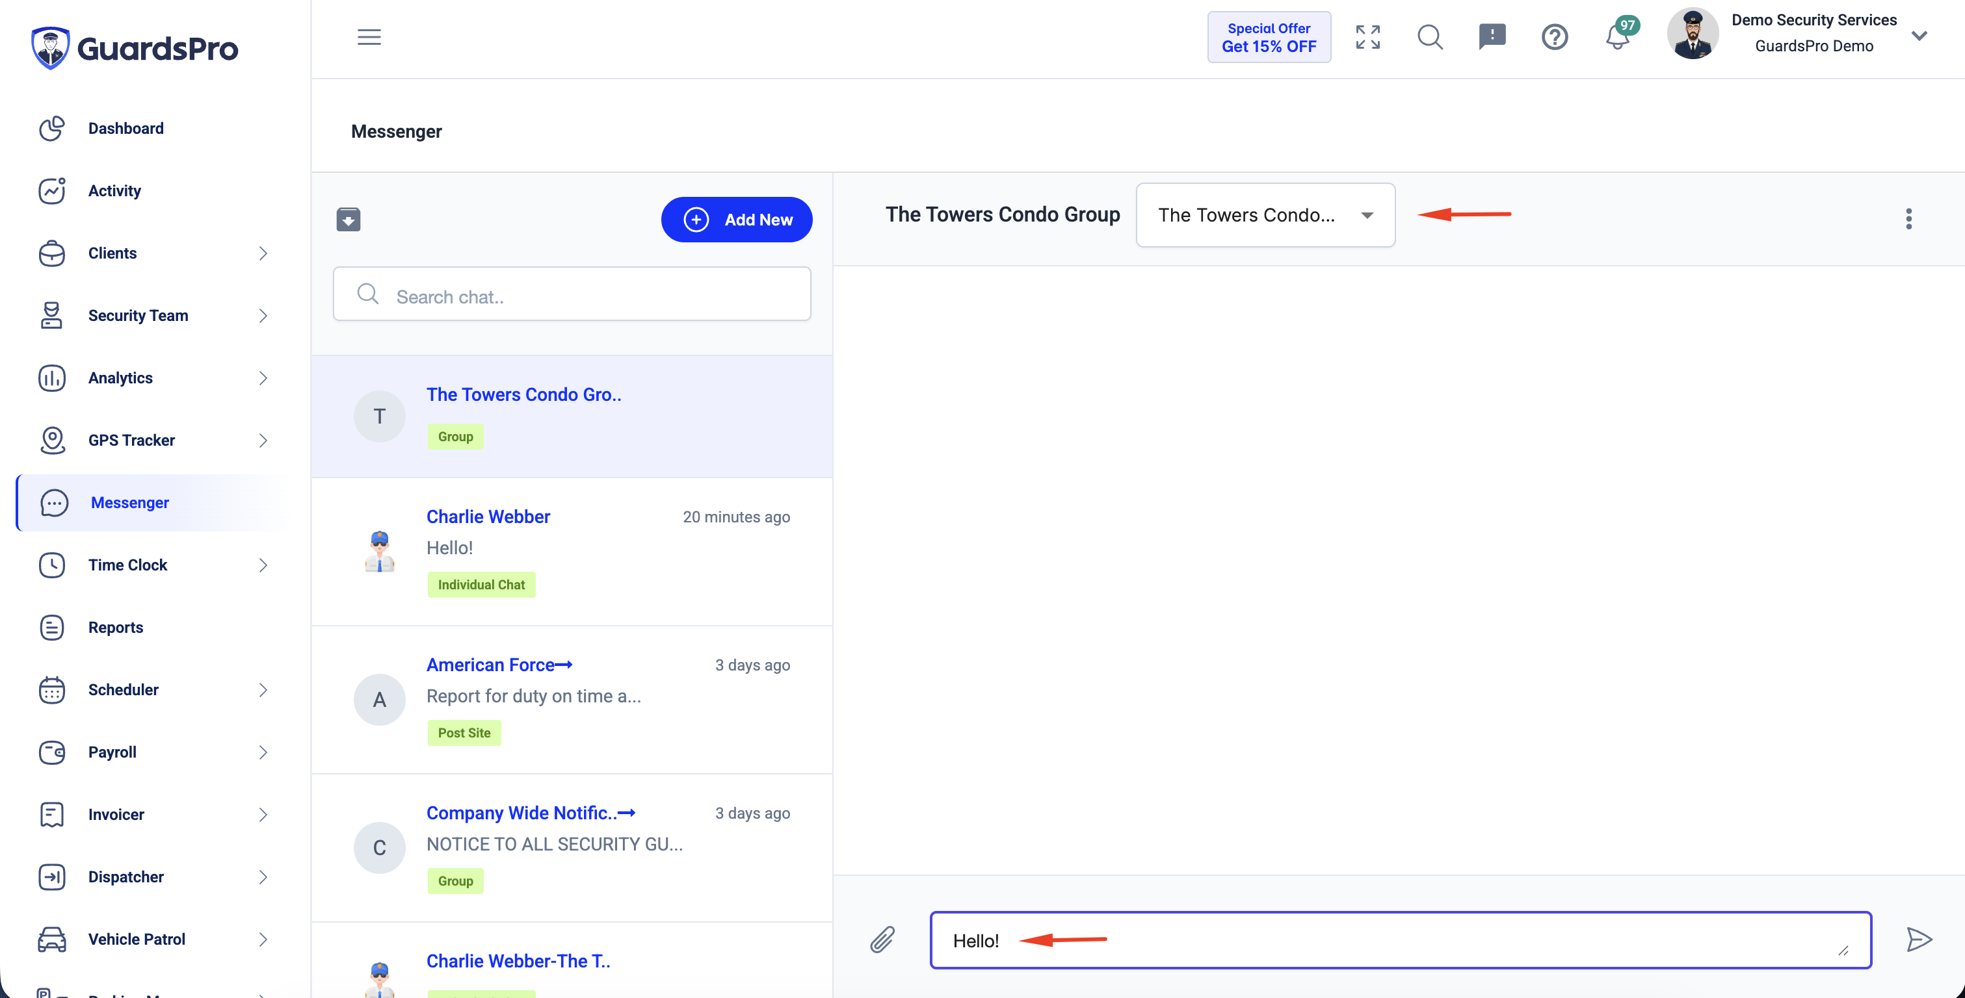Click the '20 minutes ago' timestamp
The image size is (1965, 998).
(x=736, y=517)
